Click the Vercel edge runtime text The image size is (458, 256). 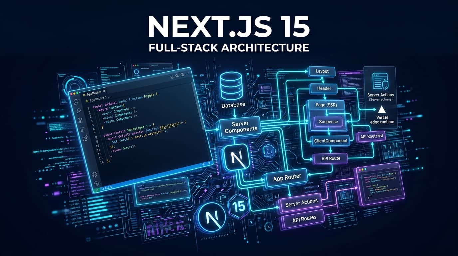pos(382,120)
